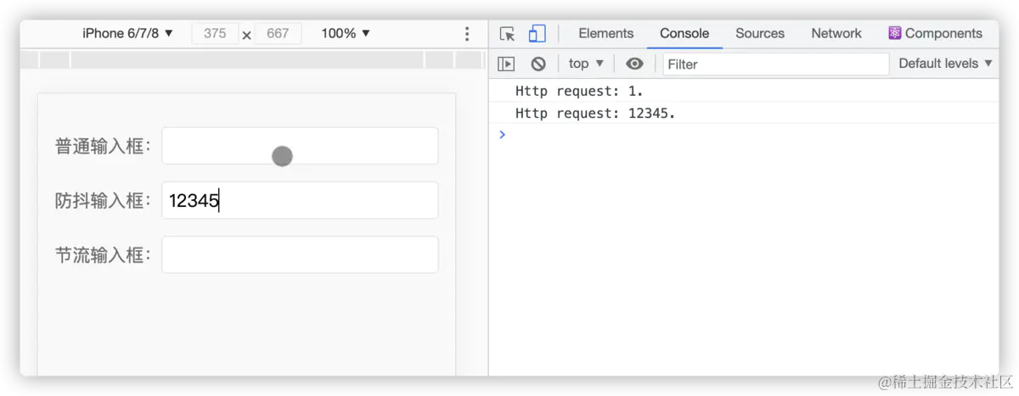The image size is (1019, 396).
Task: Click the console prompt chevron
Action: [502, 134]
